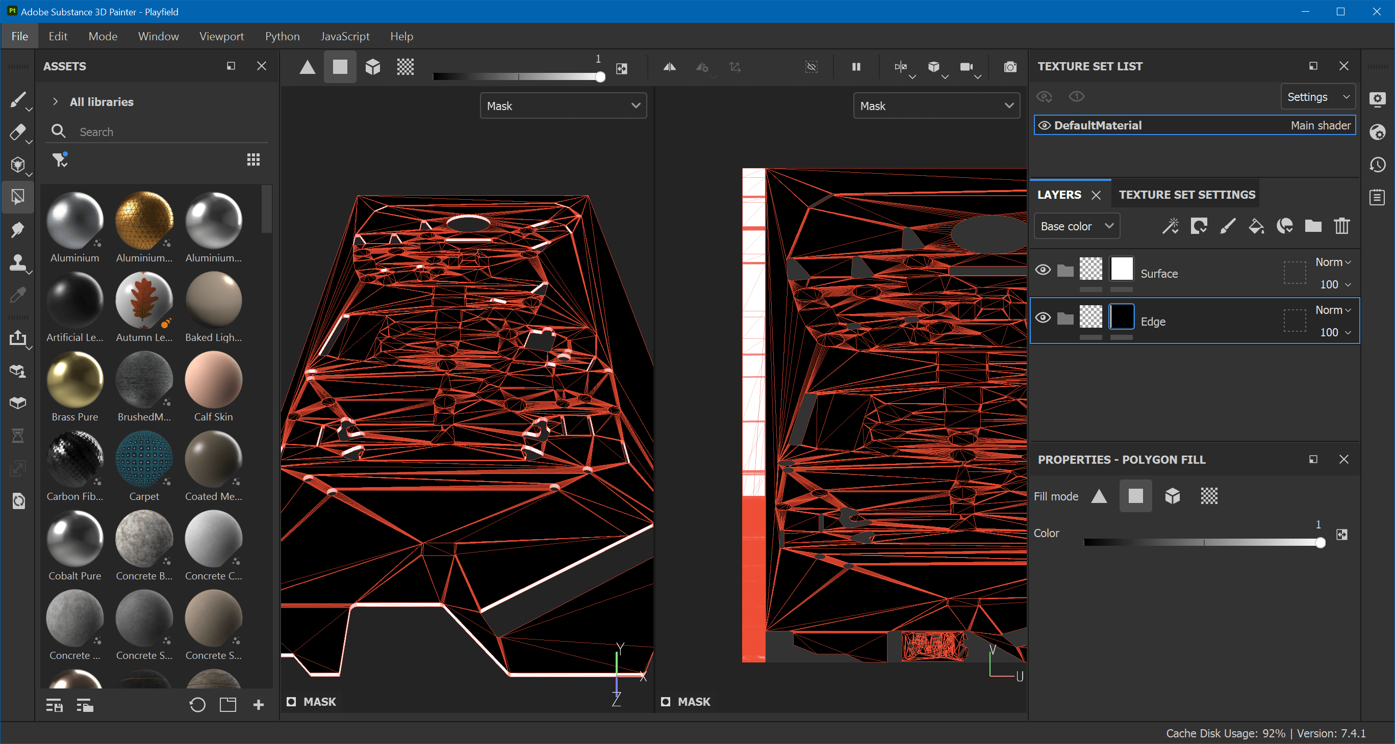
Task: Select polygon fill mode in top toolbar
Action: pyautogui.click(x=340, y=67)
